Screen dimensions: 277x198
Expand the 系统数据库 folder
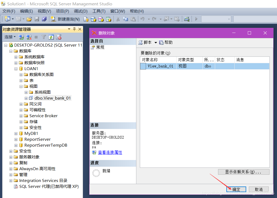[x=16, y=57]
